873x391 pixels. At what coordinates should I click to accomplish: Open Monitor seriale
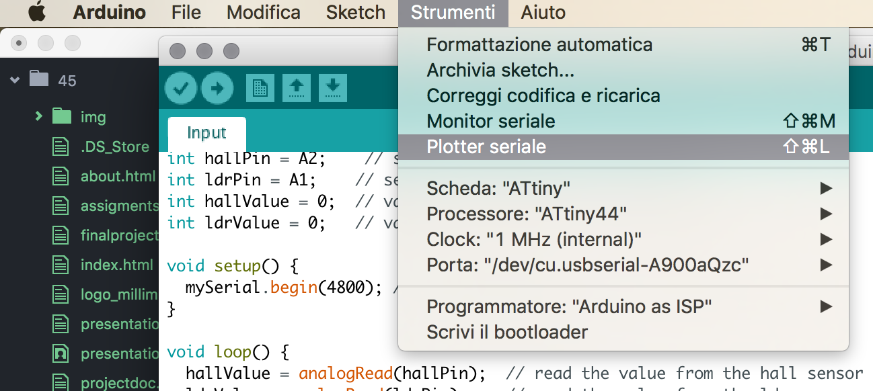point(623,122)
